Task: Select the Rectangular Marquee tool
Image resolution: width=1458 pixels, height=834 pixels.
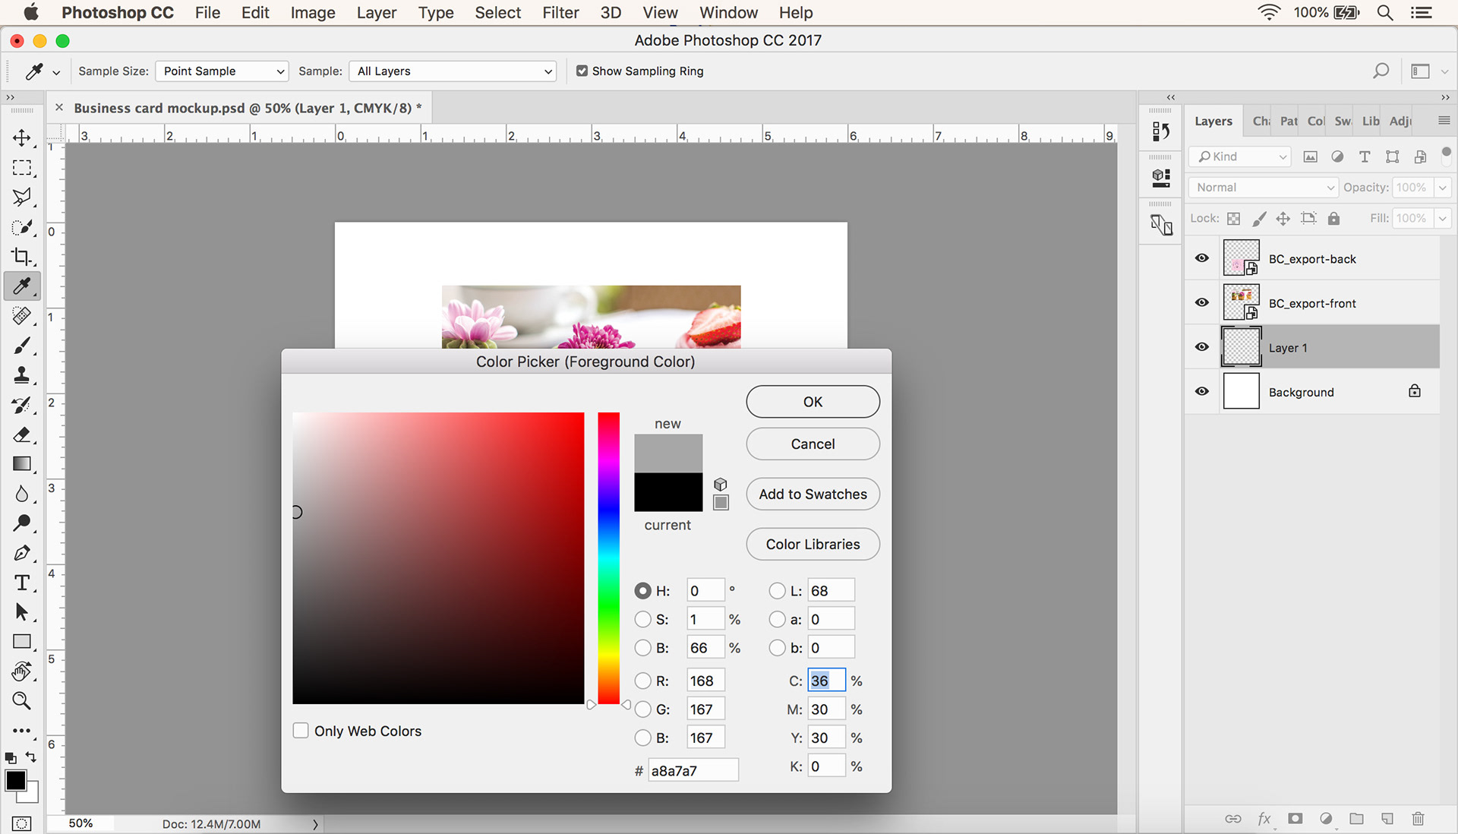Action: pyautogui.click(x=22, y=168)
